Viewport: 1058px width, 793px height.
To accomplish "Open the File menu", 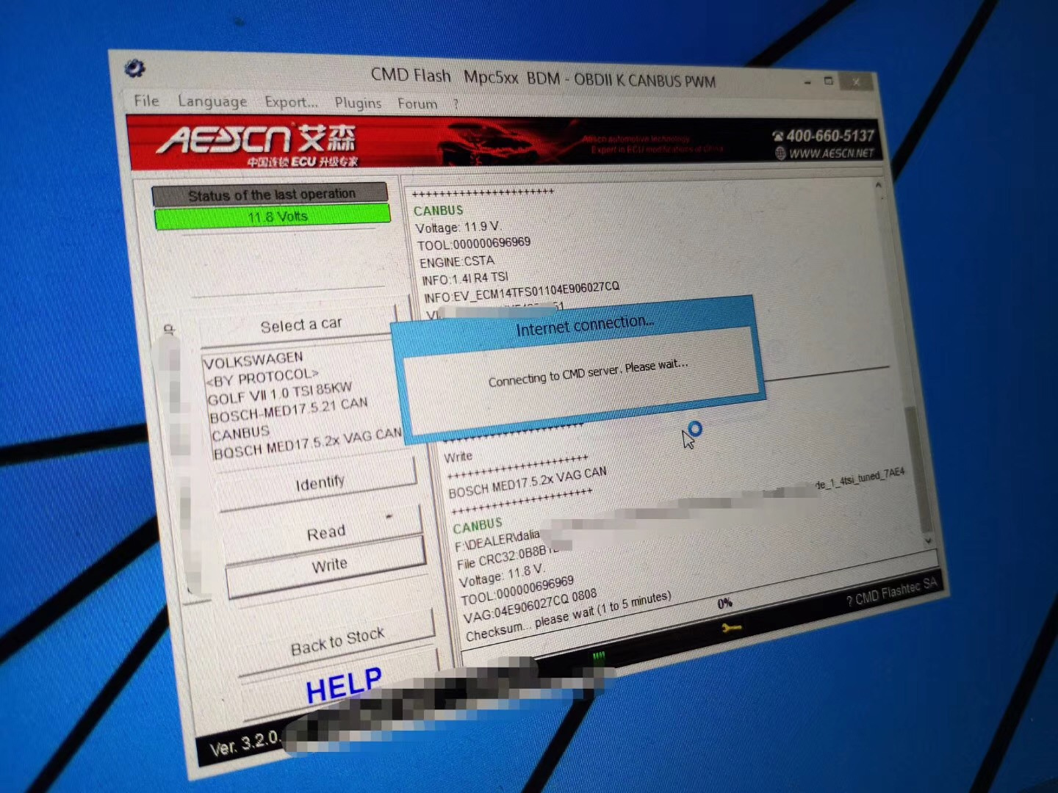I will (146, 101).
